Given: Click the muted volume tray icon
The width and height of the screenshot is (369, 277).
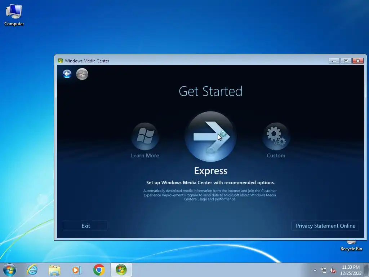Looking at the screenshot, I should click(333, 271).
